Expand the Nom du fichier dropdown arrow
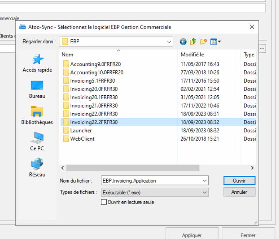The height and width of the screenshot is (239, 279). (x=205, y=181)
